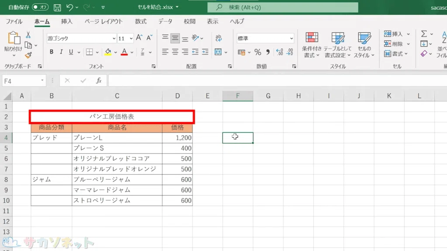Decrease the indent

pos(195,52)
